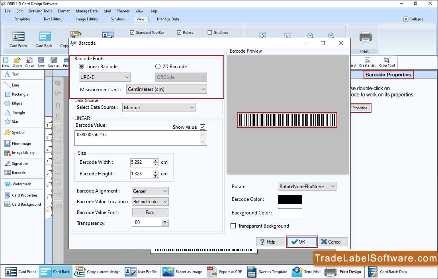Pick the white Background Color swatch
This screenshot has height=279, width=438.
click(290, 213)
